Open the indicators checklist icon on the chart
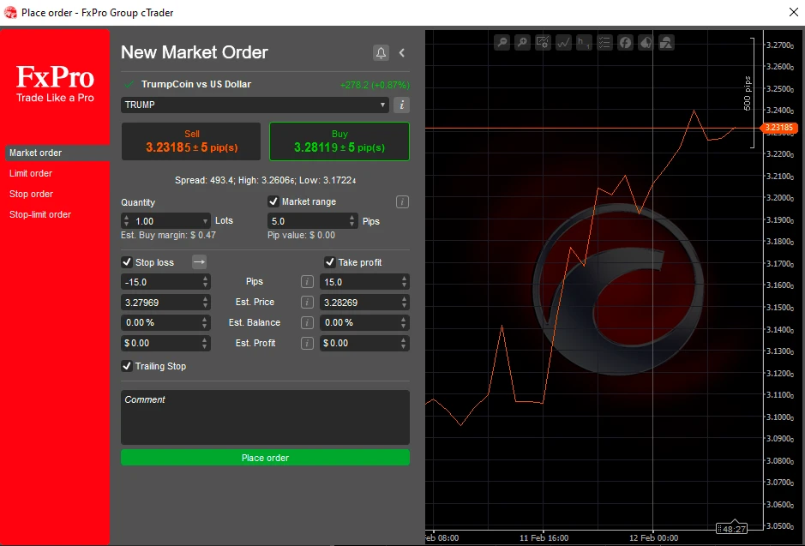Image resolution: width=805 pixels, height=546 pixels. 605,42
